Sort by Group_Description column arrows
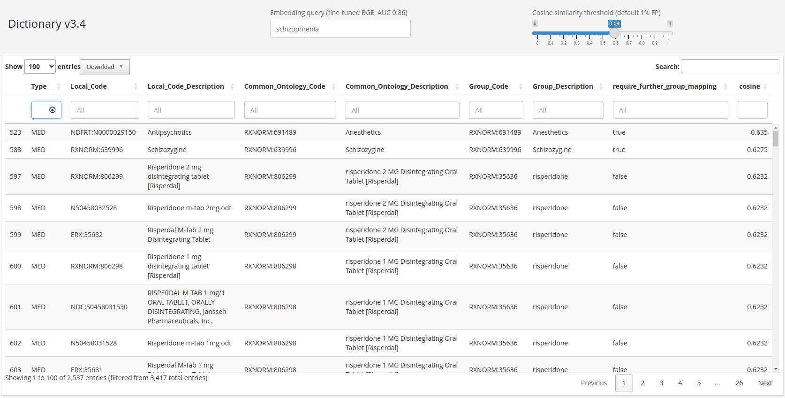 pos(601,87)
